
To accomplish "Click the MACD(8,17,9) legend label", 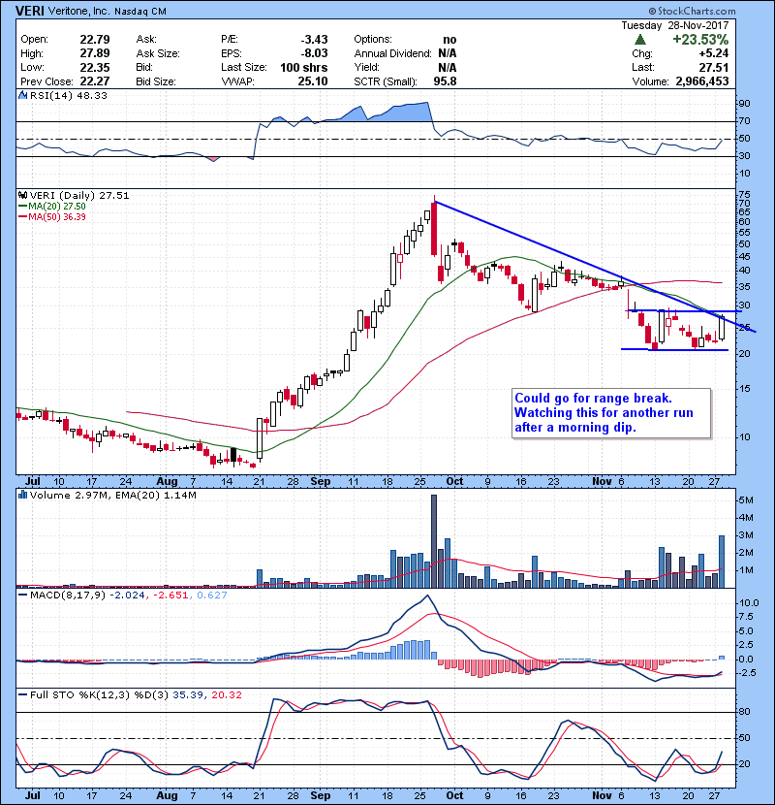I will pos(68,596).
